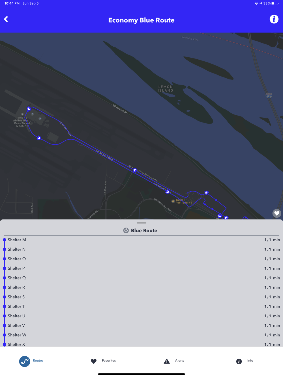Tap bus marker near Volaris ticket machine
This screenshot has height=377, width=283.
pyautogui.click(x=29, y=109)
